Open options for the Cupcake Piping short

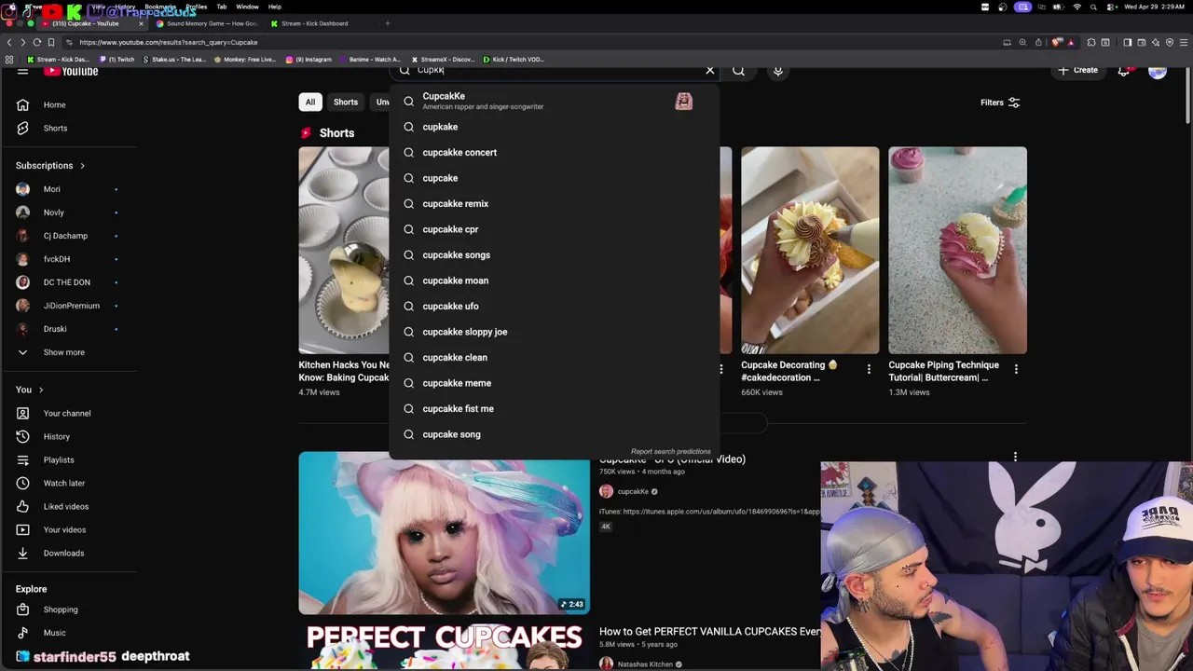[1016, 369]
